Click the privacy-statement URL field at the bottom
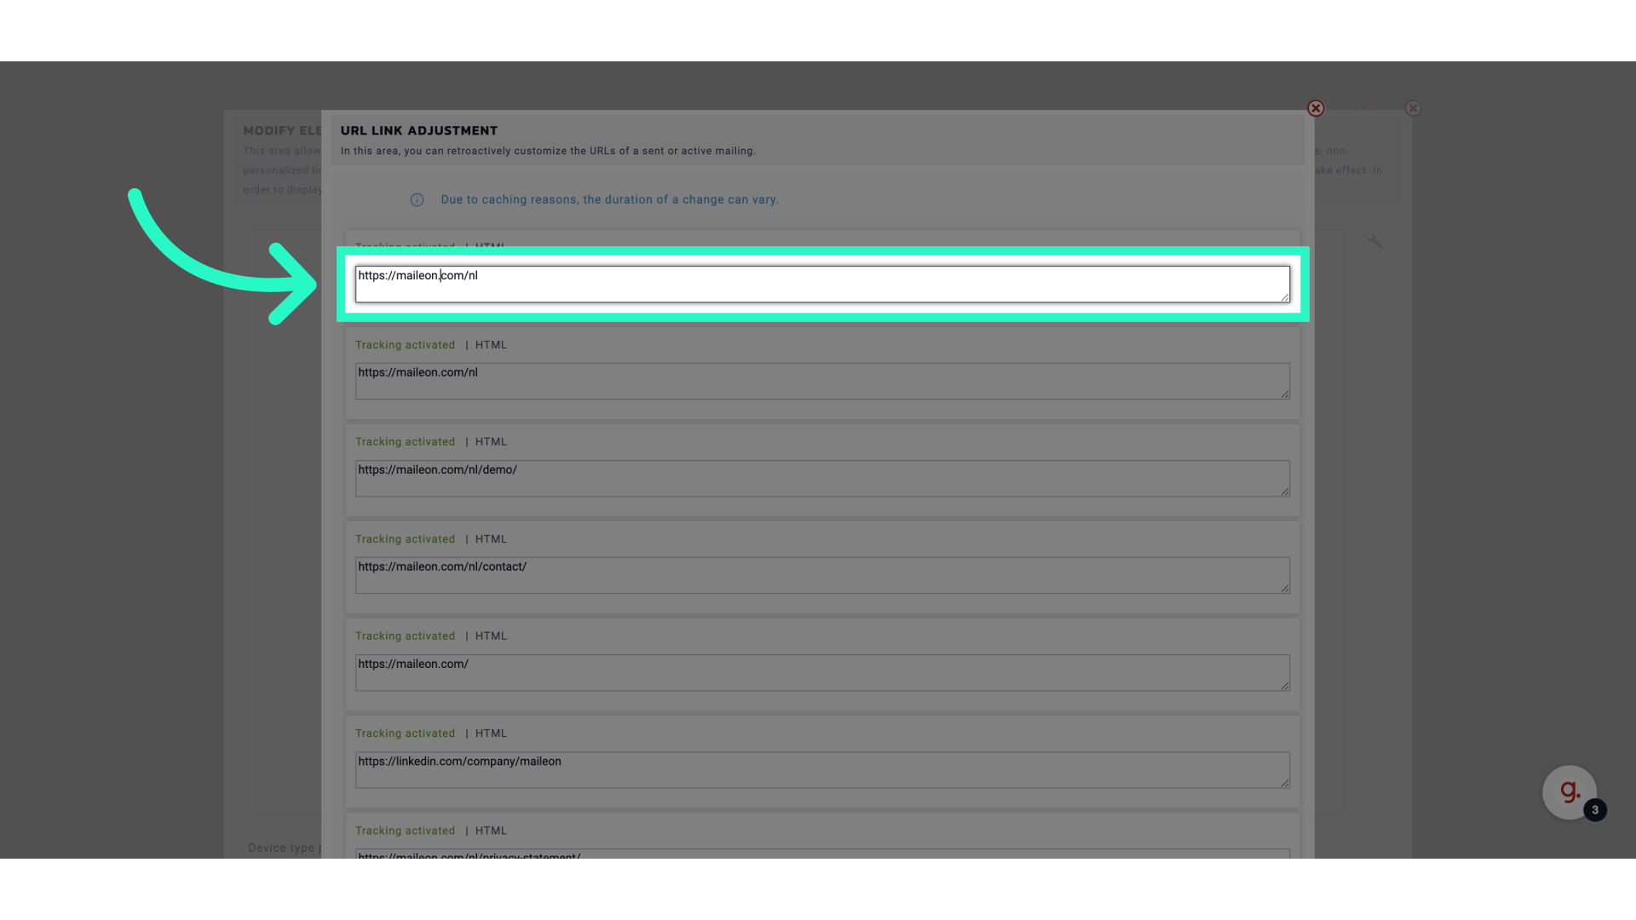Screen dimensions: 1636x920 tap(822, 854)
